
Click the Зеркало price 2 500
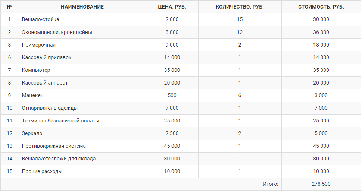coord(172,133)
